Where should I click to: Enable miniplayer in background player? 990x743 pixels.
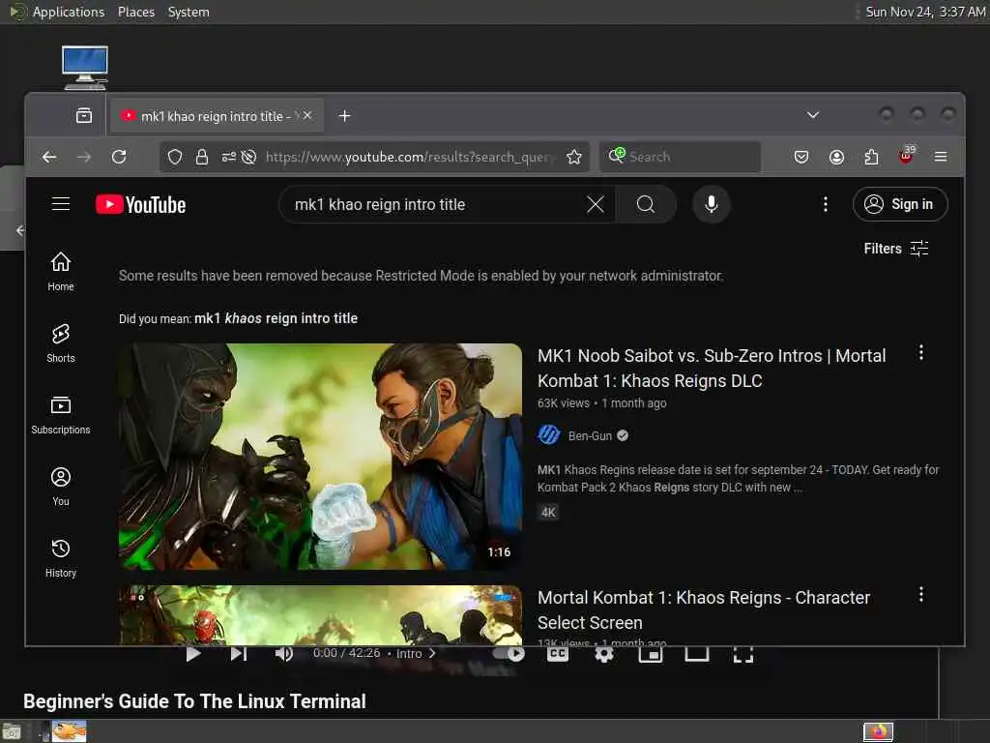coord(650,654)
